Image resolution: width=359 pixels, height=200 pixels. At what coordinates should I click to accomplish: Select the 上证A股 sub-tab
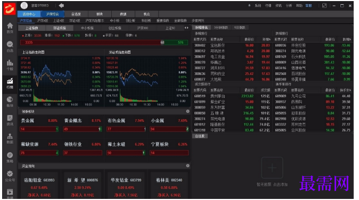[x=59, y=21]
